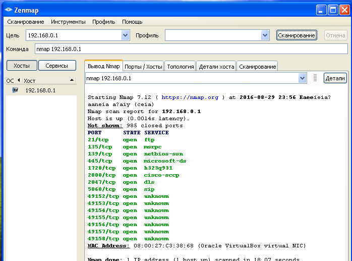Screen dimensions: 352x261
Task: Maximize the Zenmap window
Action: click(333, 10)
